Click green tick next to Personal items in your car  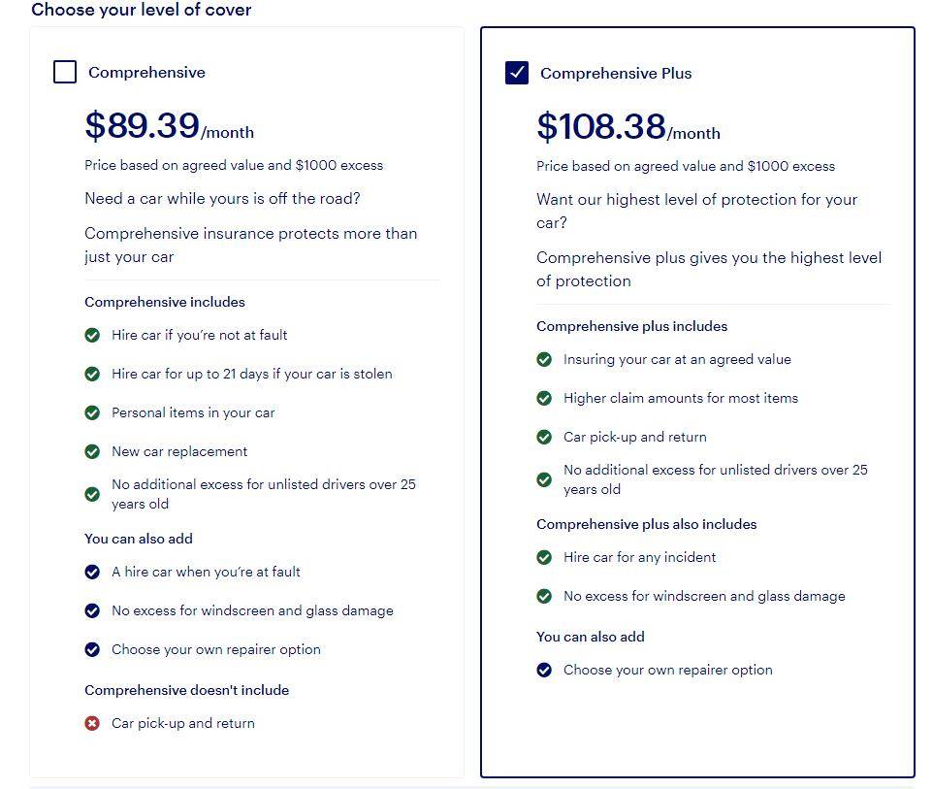[x=92, y=412]
